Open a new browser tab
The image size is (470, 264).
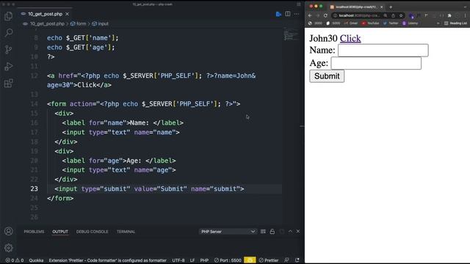[x=391, y=7]
